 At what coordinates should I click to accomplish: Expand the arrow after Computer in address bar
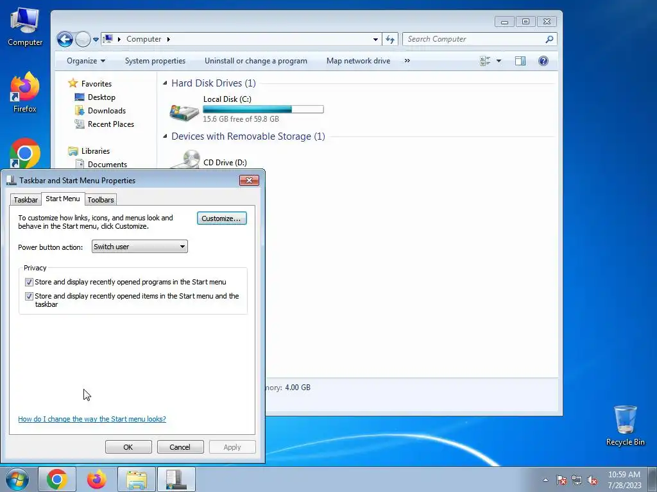[x=169, y=39]
